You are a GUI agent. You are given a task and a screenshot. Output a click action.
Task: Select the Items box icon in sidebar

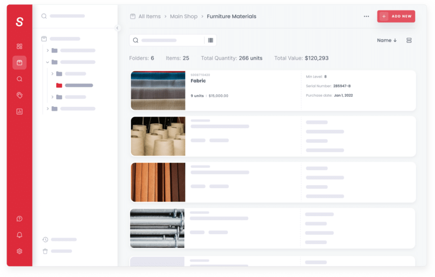click(x=19, y=63)
